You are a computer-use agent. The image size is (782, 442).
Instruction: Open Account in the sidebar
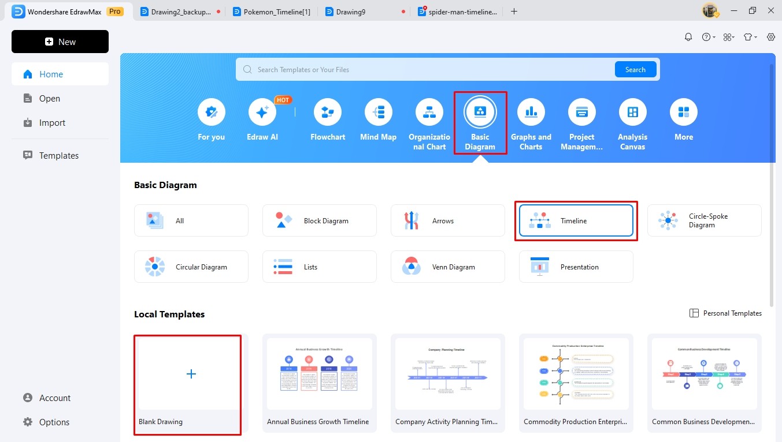[60, 398]
